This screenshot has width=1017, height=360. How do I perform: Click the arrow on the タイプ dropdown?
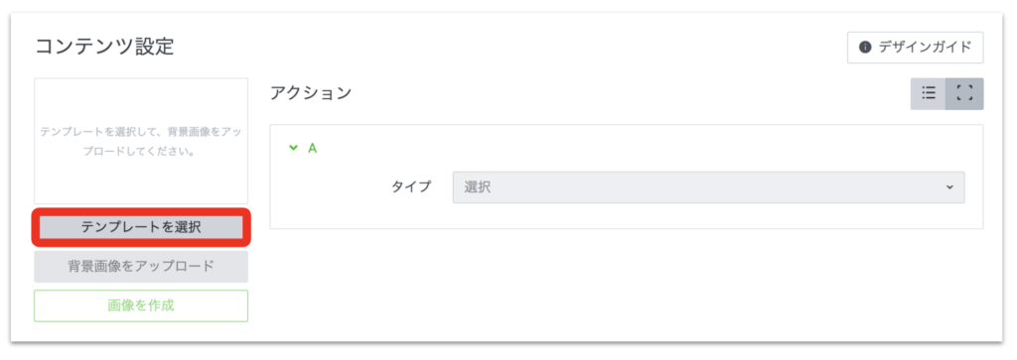(x=949, y=187)
